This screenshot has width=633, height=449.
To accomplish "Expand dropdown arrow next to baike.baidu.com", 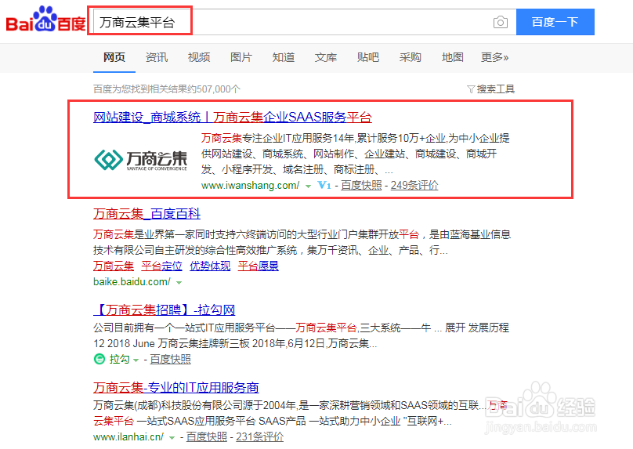I will point(179,283).
